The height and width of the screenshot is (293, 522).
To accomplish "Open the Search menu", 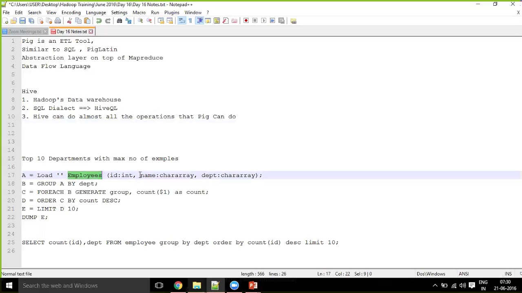I will point(34,13).
